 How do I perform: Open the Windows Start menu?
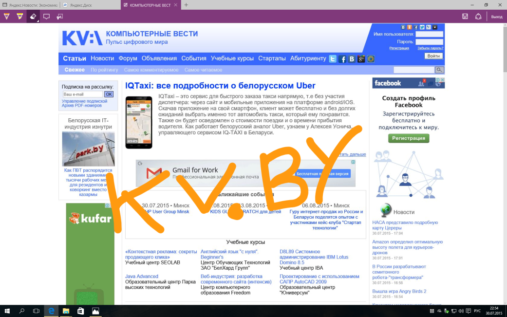pos(7,311)
